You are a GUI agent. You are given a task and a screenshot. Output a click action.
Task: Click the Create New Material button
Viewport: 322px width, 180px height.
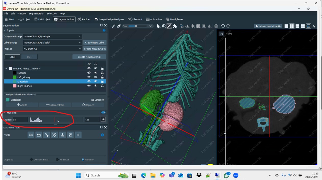coord(89,57)
